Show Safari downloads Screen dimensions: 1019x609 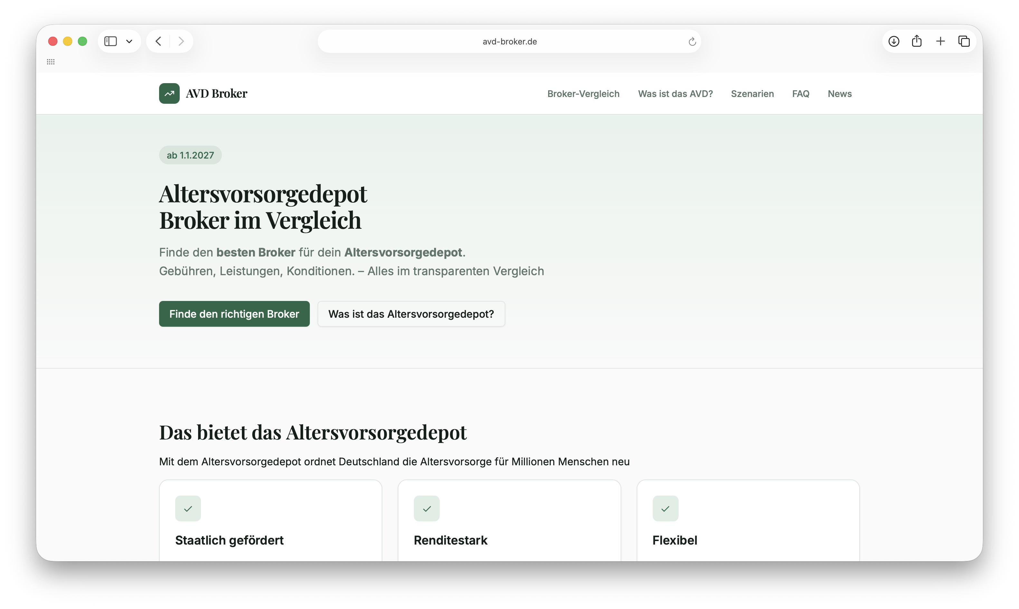coord(893,42)
